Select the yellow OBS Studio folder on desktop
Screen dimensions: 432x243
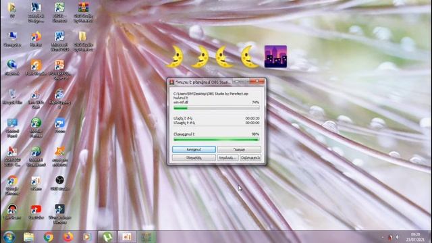pyautogui.click(x=83, y=41)
